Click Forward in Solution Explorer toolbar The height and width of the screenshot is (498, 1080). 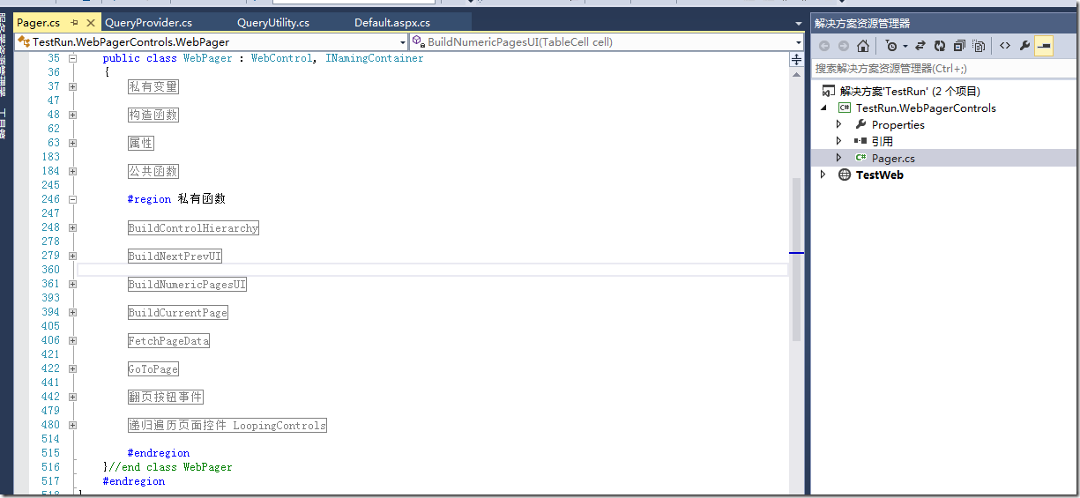pos(844,46)
